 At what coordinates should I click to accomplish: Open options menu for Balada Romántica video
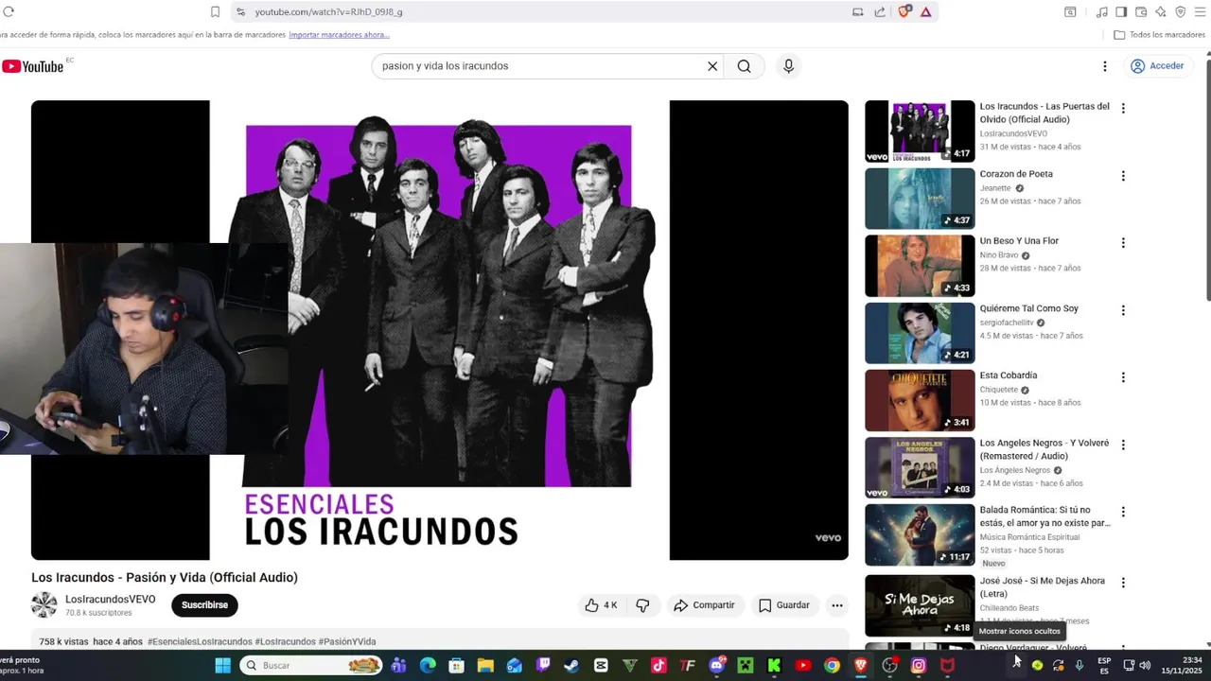1123,512
